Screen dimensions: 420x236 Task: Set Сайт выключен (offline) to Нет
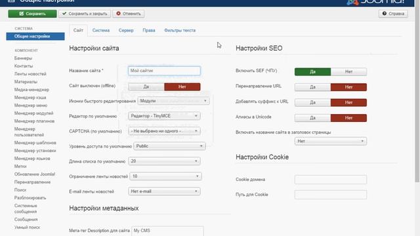(182, 87)
